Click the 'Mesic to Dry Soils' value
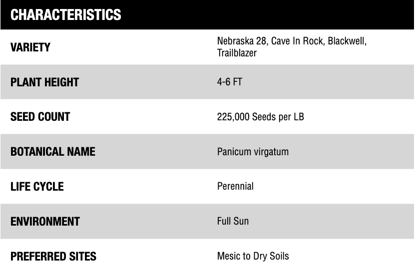 click(253, 256)
